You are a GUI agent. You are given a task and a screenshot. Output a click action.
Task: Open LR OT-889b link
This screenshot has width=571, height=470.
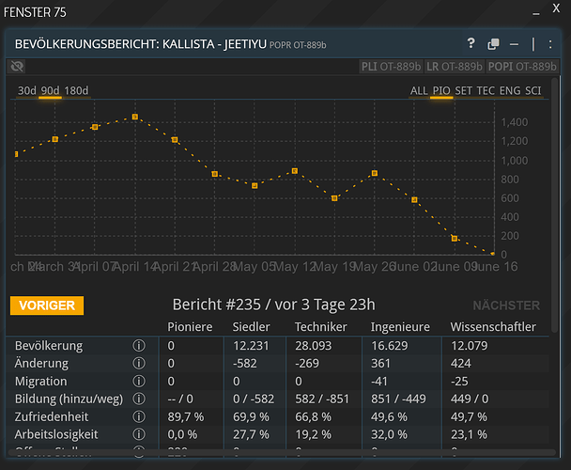tap(455, 67)
